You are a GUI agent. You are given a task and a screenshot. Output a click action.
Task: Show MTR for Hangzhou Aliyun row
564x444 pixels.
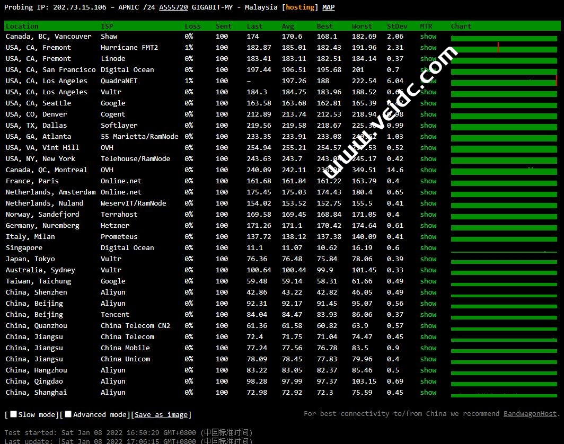(428, 371)
